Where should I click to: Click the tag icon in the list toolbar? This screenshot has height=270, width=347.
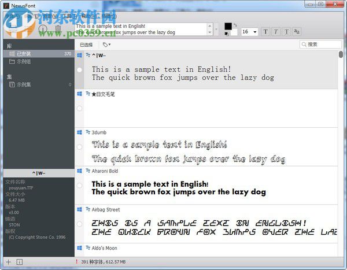click(x=105, y=45)
